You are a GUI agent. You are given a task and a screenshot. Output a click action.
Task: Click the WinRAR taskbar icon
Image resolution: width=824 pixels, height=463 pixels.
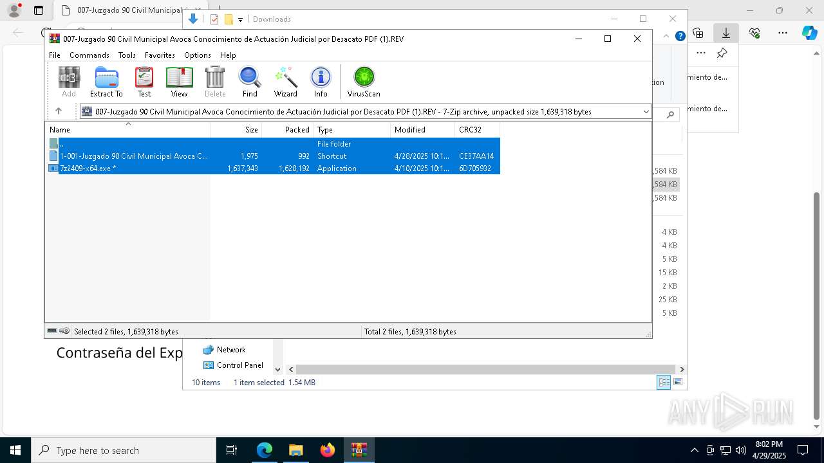tap(359, 450)
